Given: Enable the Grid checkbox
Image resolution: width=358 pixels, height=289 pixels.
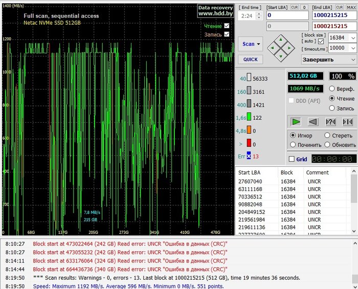Looking at the screenshot, I should (292, 159).
